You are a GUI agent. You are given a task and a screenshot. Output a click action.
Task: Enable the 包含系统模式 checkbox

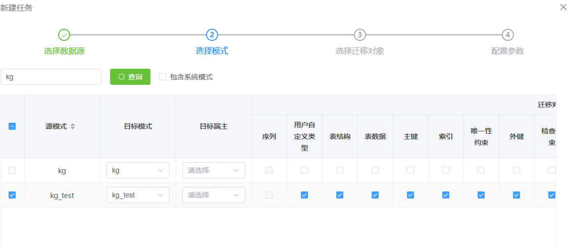[x=163, y=77]
